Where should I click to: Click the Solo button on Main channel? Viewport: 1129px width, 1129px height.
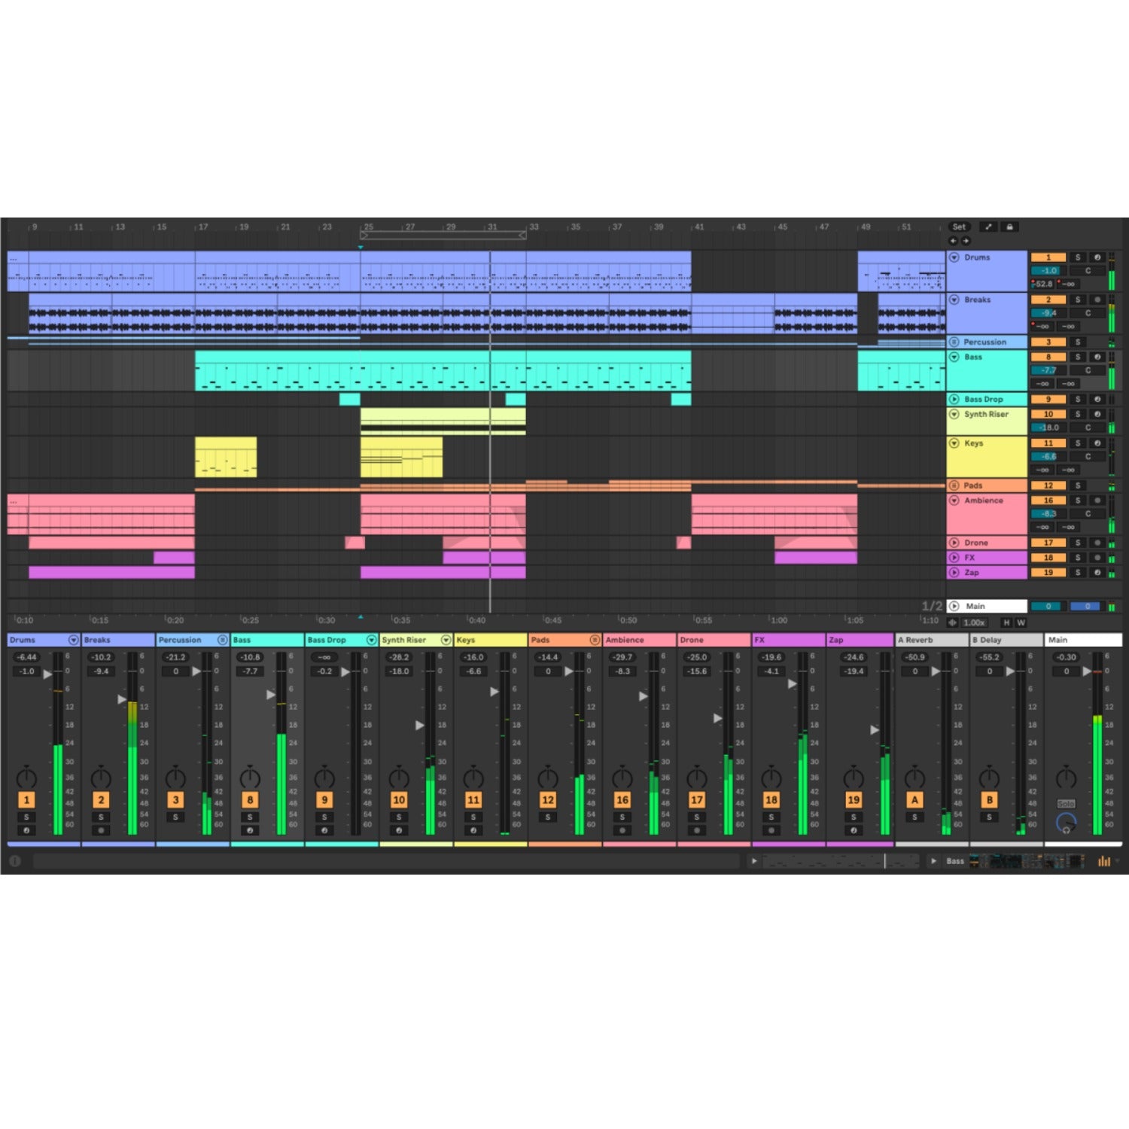tap(1066, 804)
